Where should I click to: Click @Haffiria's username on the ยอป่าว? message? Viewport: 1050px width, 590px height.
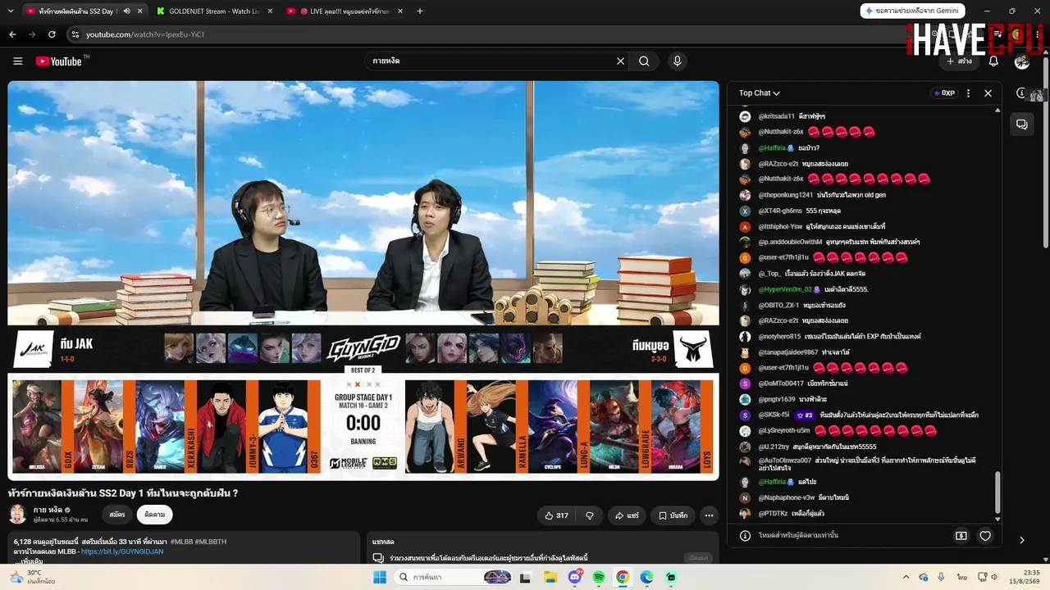772,148
